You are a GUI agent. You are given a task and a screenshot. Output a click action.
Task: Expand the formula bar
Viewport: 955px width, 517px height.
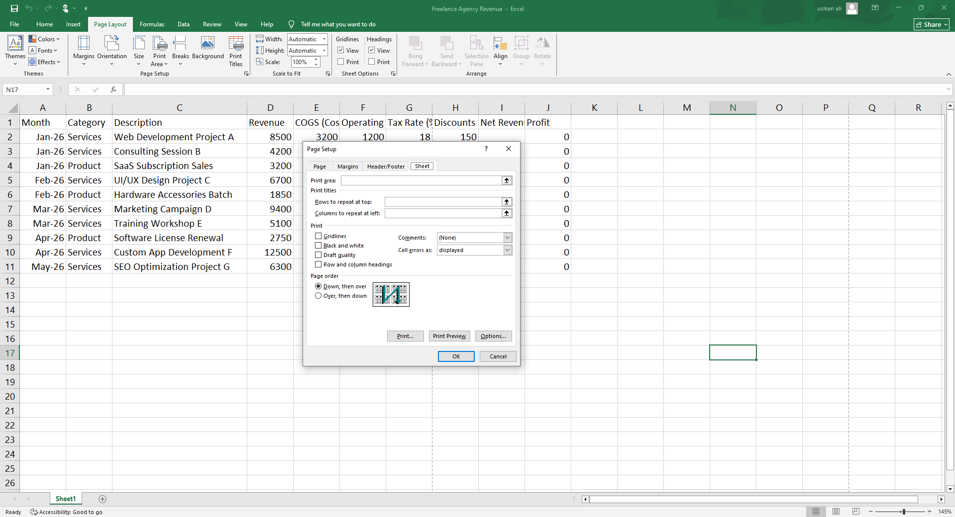click(x=949, y=89)
